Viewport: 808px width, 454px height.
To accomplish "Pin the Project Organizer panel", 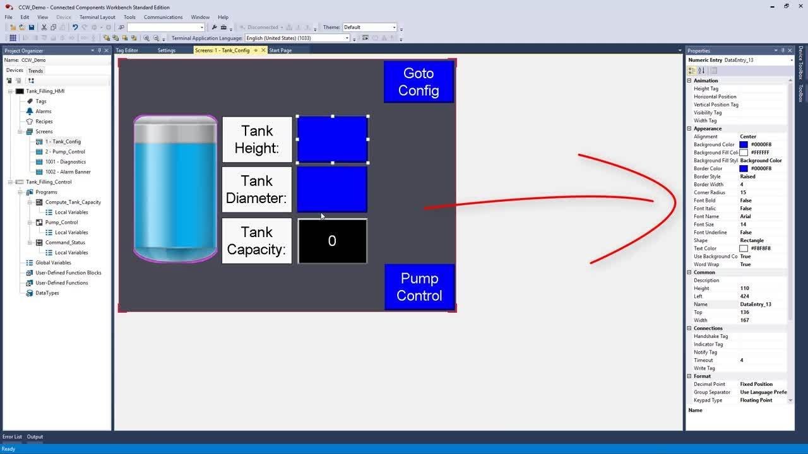I will click(x=99, y=50).
